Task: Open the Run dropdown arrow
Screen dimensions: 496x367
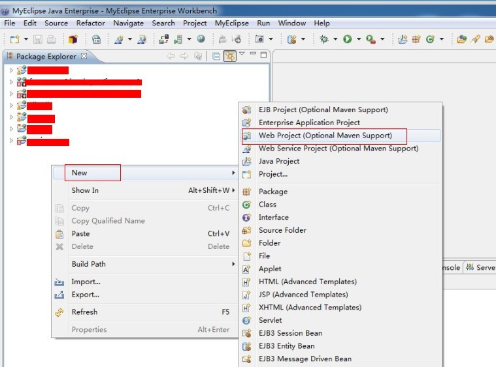Action: [359, 39]
